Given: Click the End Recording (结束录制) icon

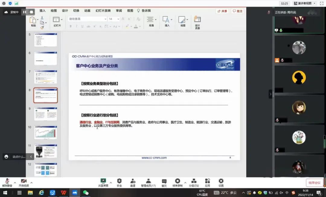Looking at the screenshot, I should click(177, 181).
